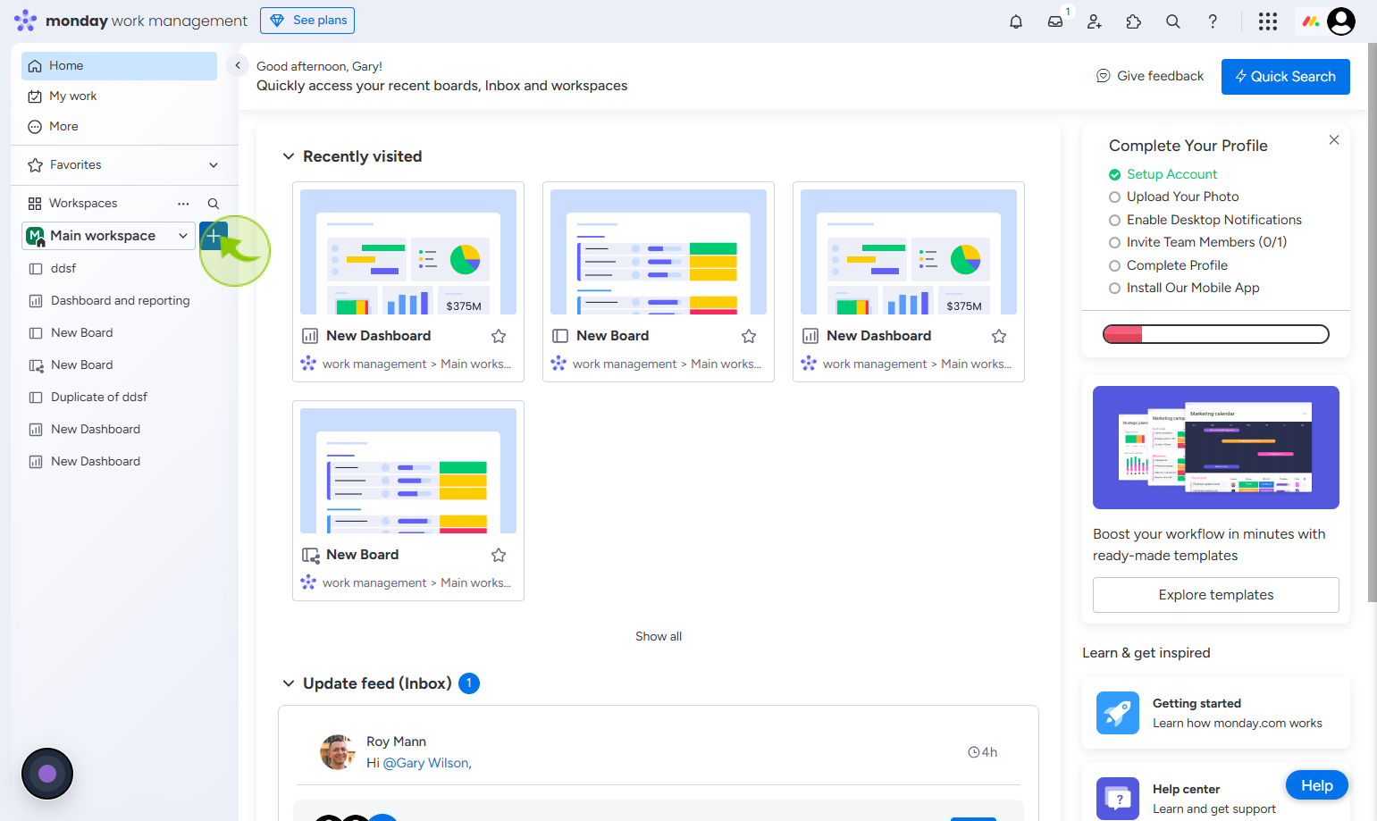Click the profile completion progress bar
This screenshot has height=821, width=1377.
coord(1216,334)
